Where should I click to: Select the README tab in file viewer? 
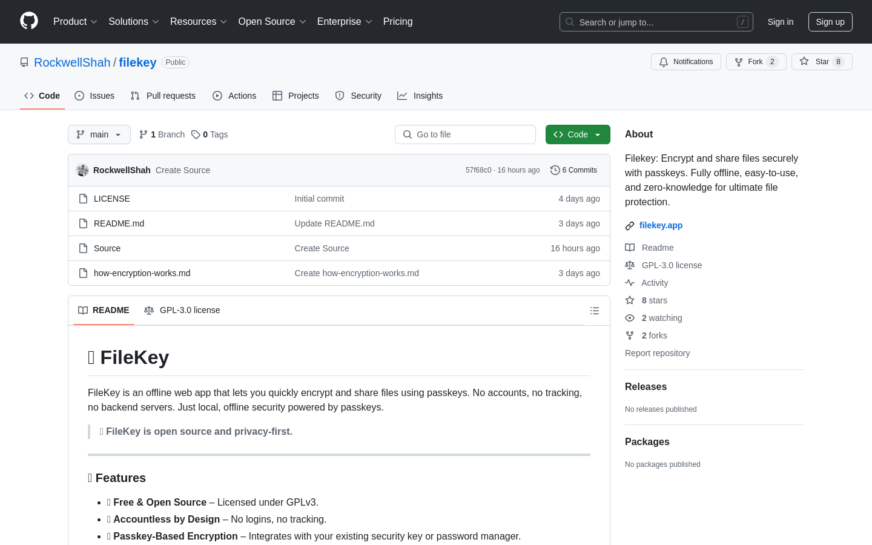pos(104,310)
